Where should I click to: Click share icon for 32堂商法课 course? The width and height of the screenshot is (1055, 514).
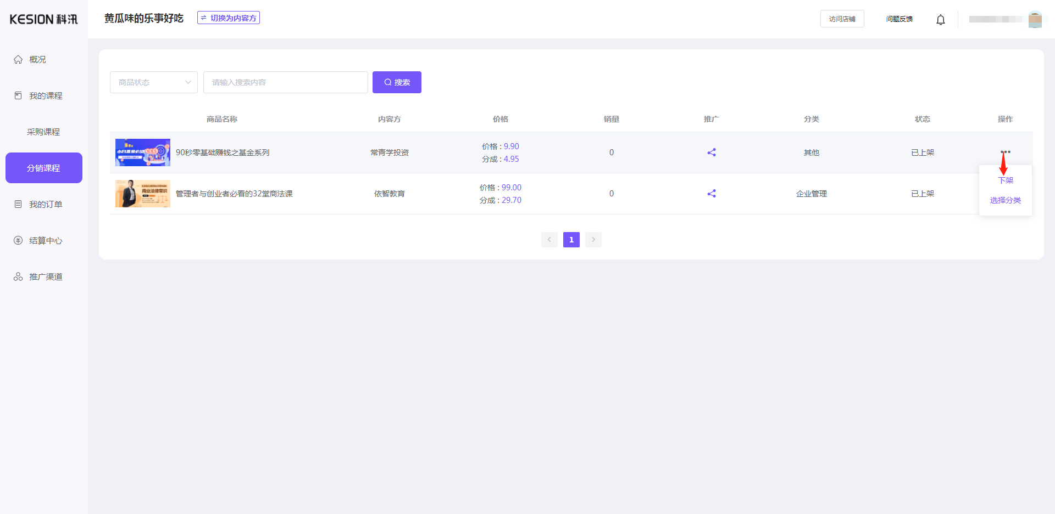click(711, 194)
